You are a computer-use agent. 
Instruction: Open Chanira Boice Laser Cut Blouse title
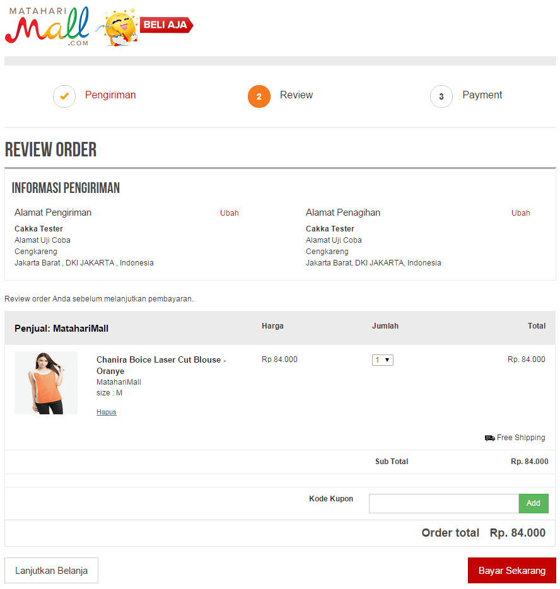click(x=161, y=365)
